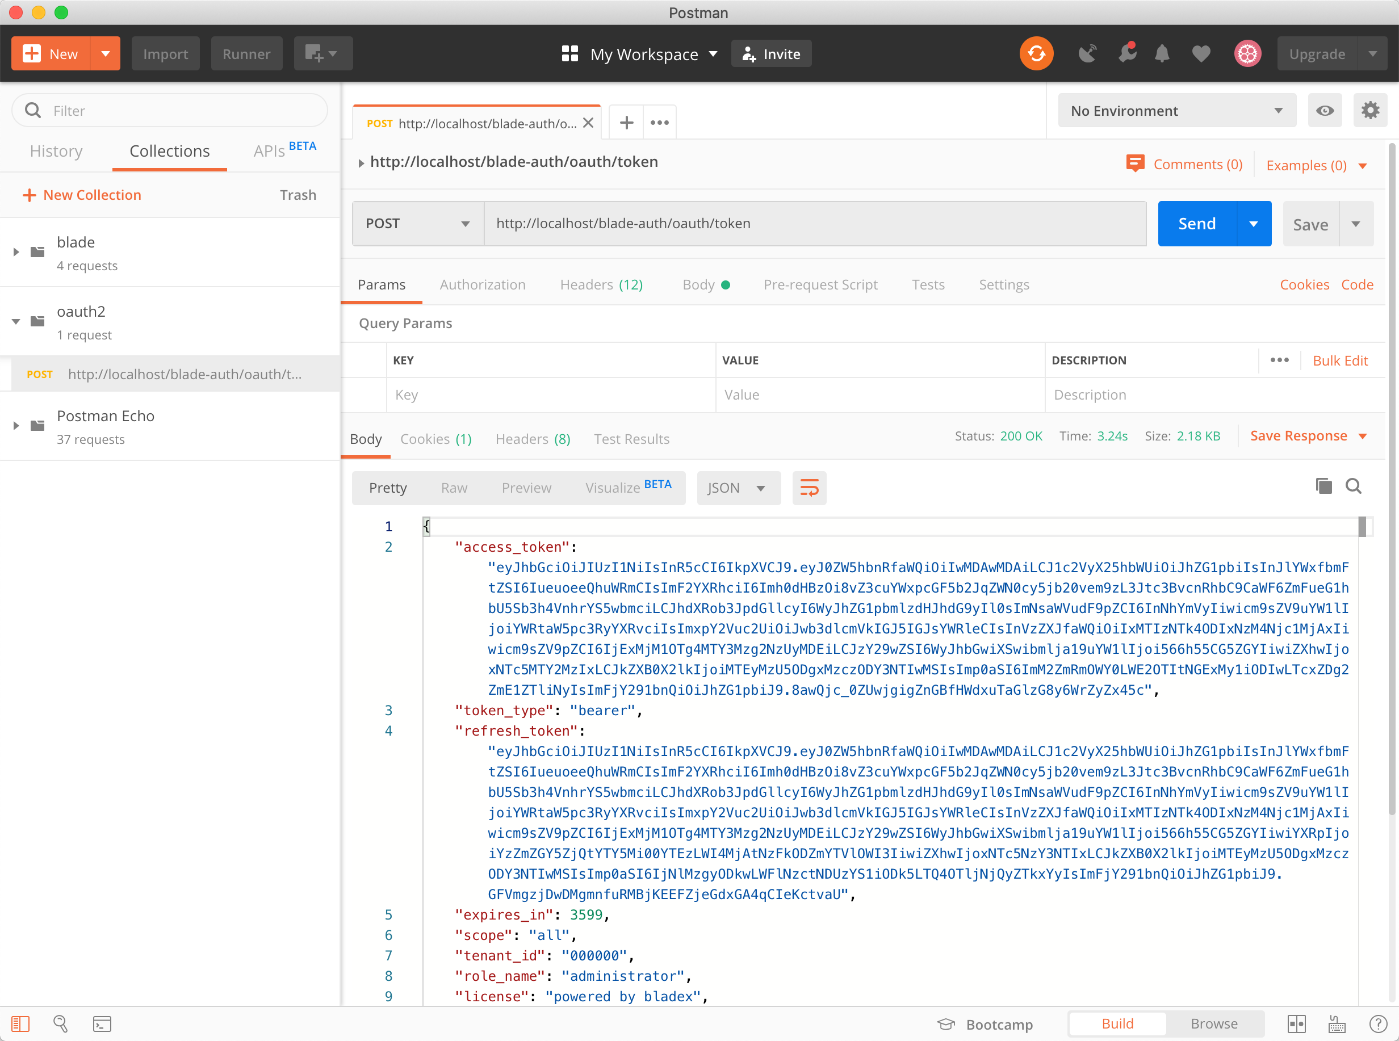Open the JSON format dropdown

tap(738, 488)
